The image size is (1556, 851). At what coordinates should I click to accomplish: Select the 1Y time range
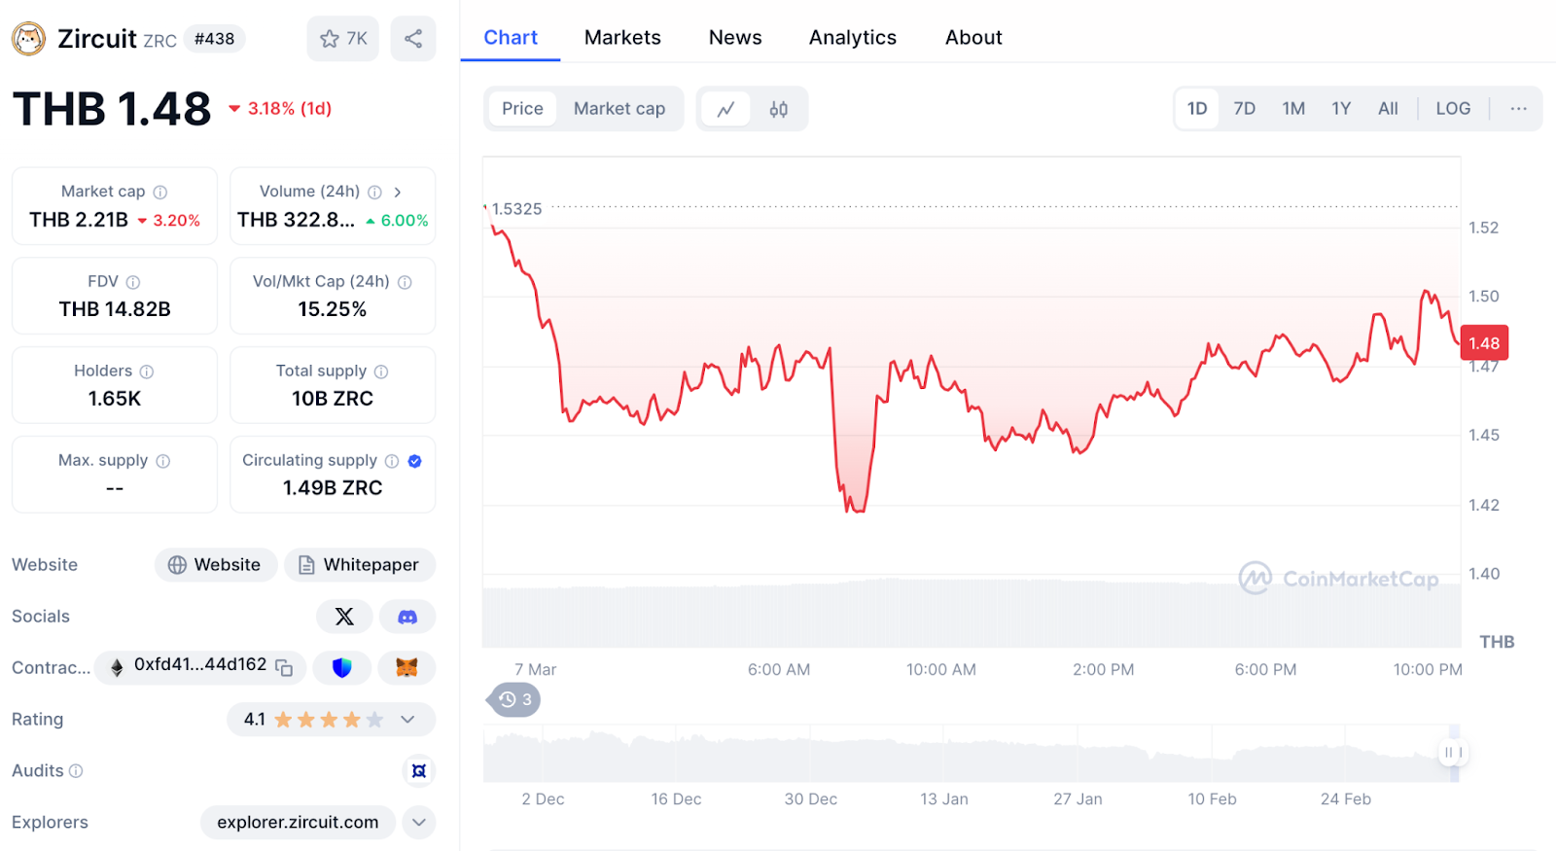1341,109
